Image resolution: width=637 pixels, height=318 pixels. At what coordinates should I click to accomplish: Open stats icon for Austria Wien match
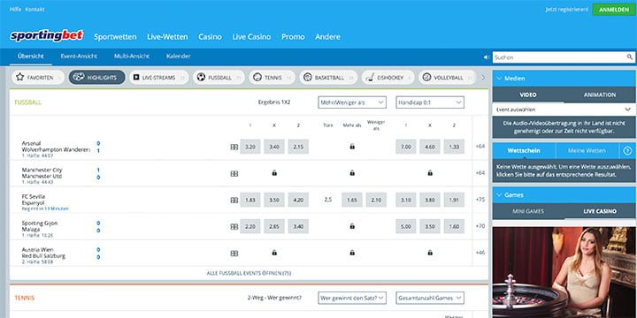pos(234,254)
